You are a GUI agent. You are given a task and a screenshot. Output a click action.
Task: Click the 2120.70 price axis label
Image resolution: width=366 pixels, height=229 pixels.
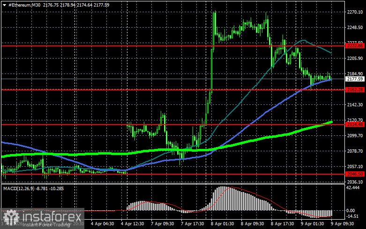tap(355, 120)
